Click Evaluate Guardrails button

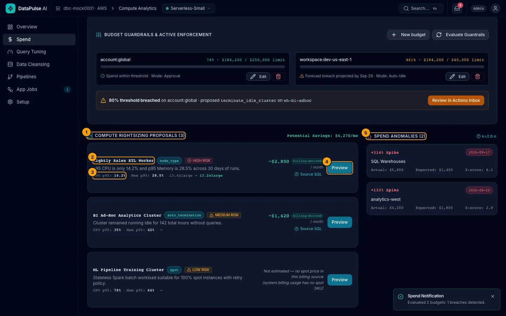460,35
